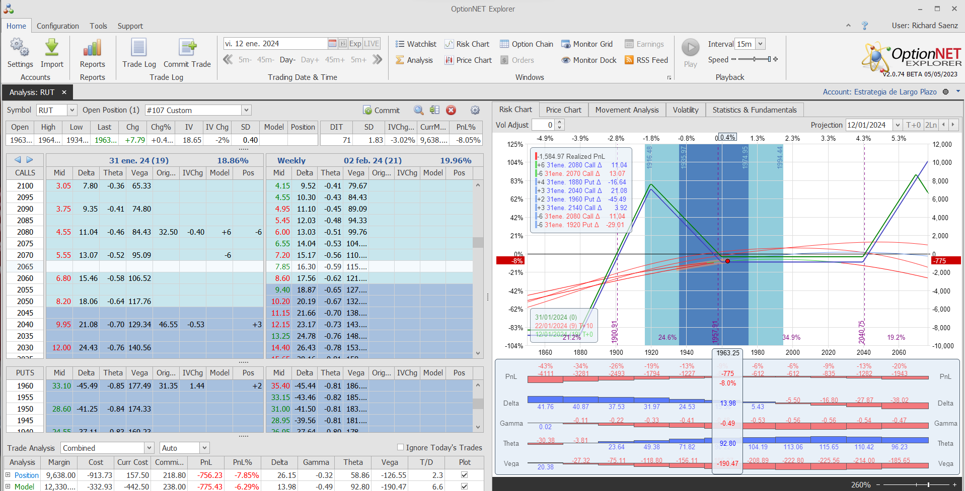Click the green position table icon
The height and width of the screenshot is (491, 965).
point(435,110)
